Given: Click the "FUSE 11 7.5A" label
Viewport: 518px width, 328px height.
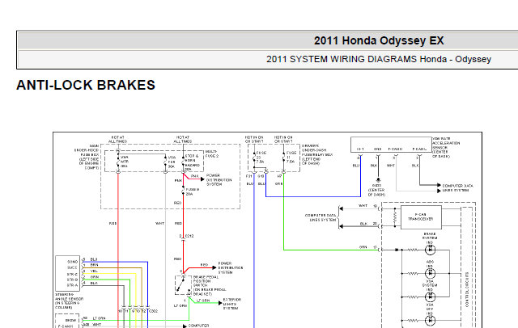Looking at the screenshot, I should pyautogui.click(x=291, y=158).
